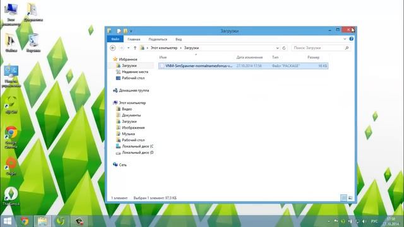Screen dimensions: 404x227
Task: Sort files by the Имя column header
Action: tap(163, 57)
